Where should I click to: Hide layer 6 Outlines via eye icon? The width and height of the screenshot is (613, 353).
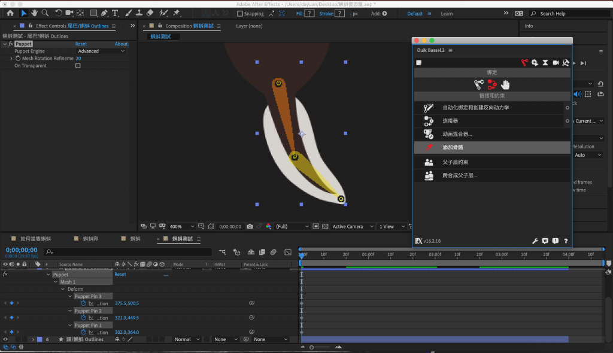coord(5,339)
